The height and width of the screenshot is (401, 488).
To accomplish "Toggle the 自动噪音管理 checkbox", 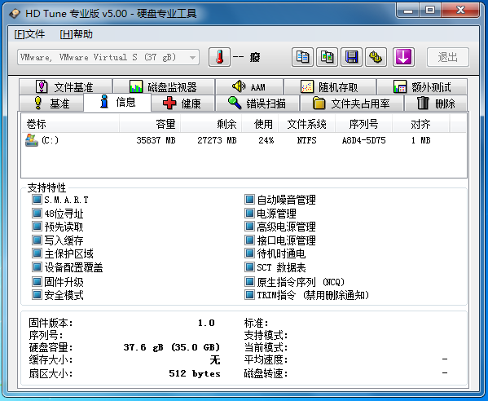I will tap(249, 199).
